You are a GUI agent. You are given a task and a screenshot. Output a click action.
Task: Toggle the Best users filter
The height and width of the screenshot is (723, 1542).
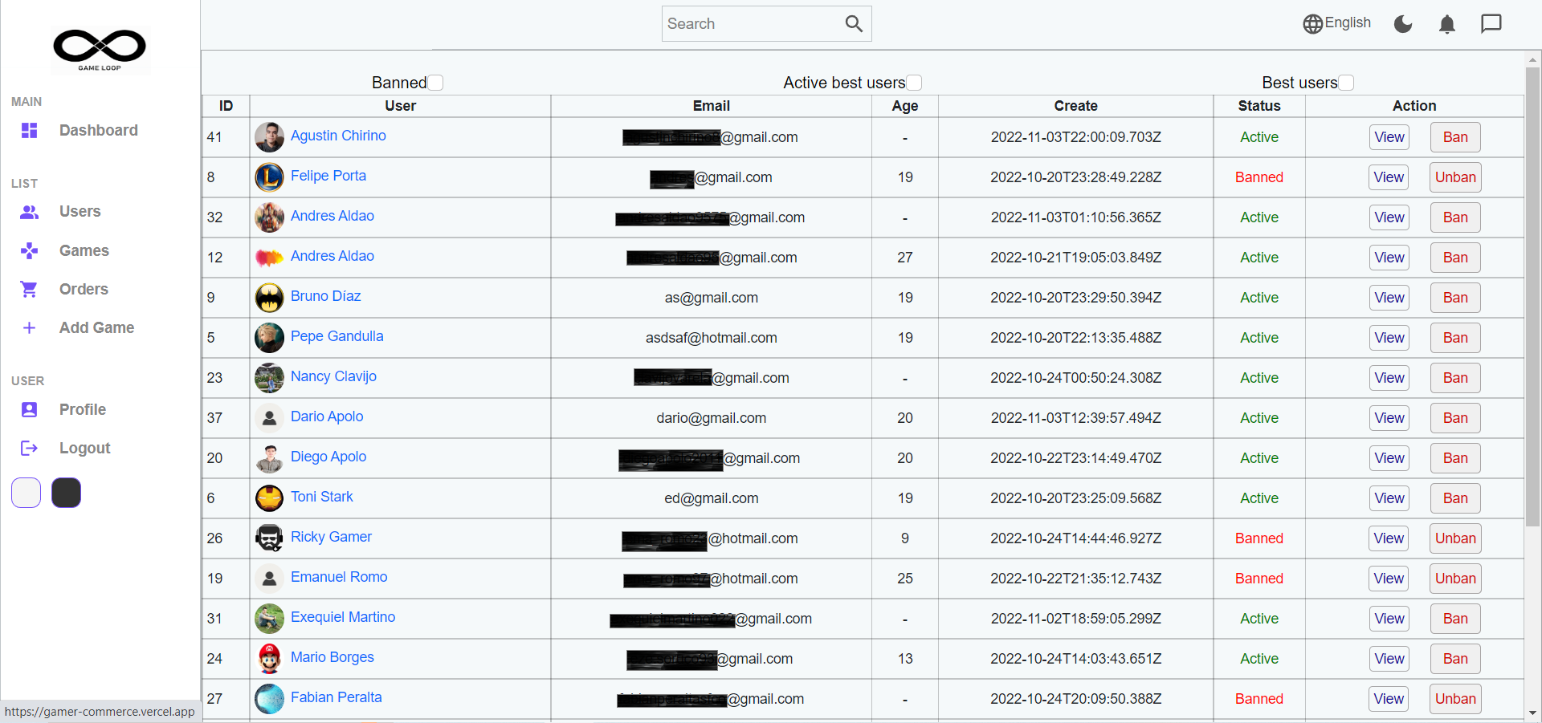(1347, 82)
